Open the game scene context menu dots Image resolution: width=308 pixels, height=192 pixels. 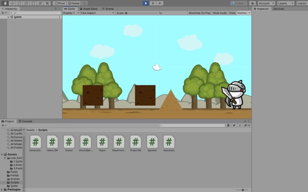coord(59,17)
